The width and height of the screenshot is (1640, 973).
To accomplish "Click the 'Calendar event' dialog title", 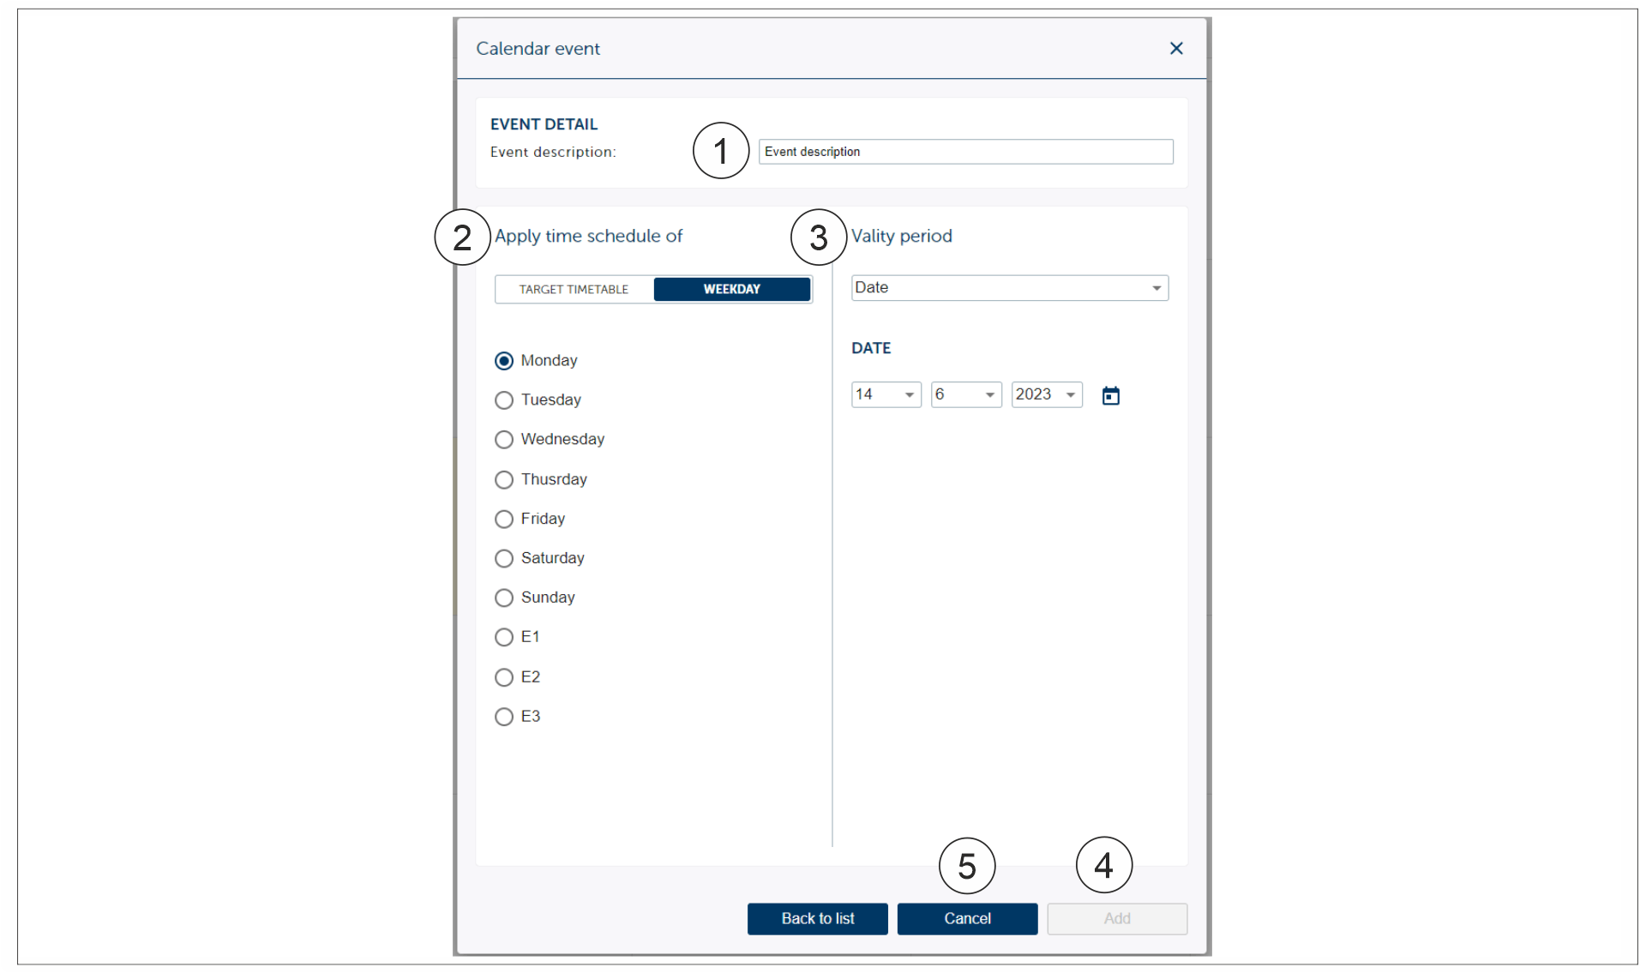I will point(538,49).
